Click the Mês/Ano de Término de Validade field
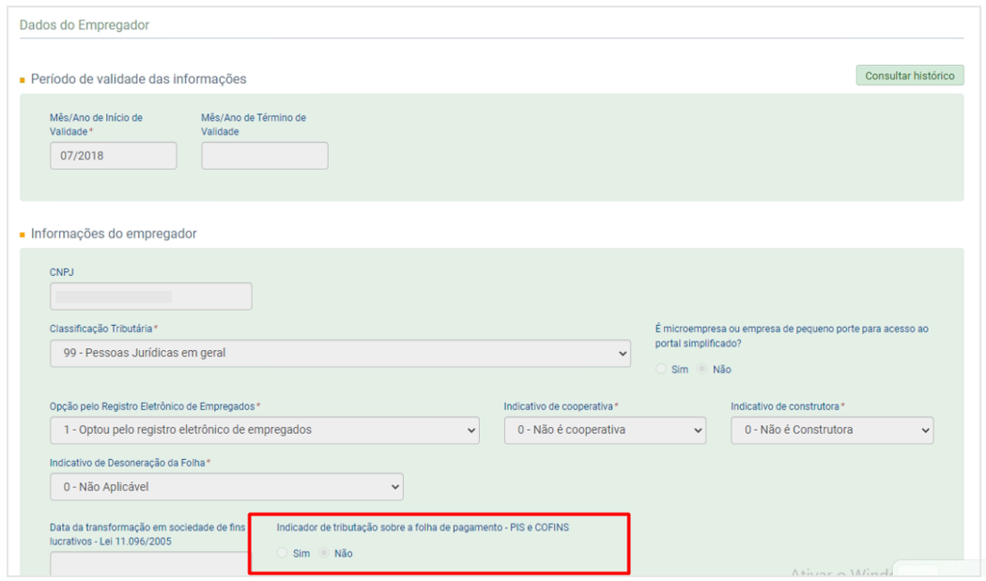This screenshot has height=581, width=986. [264, 155]
